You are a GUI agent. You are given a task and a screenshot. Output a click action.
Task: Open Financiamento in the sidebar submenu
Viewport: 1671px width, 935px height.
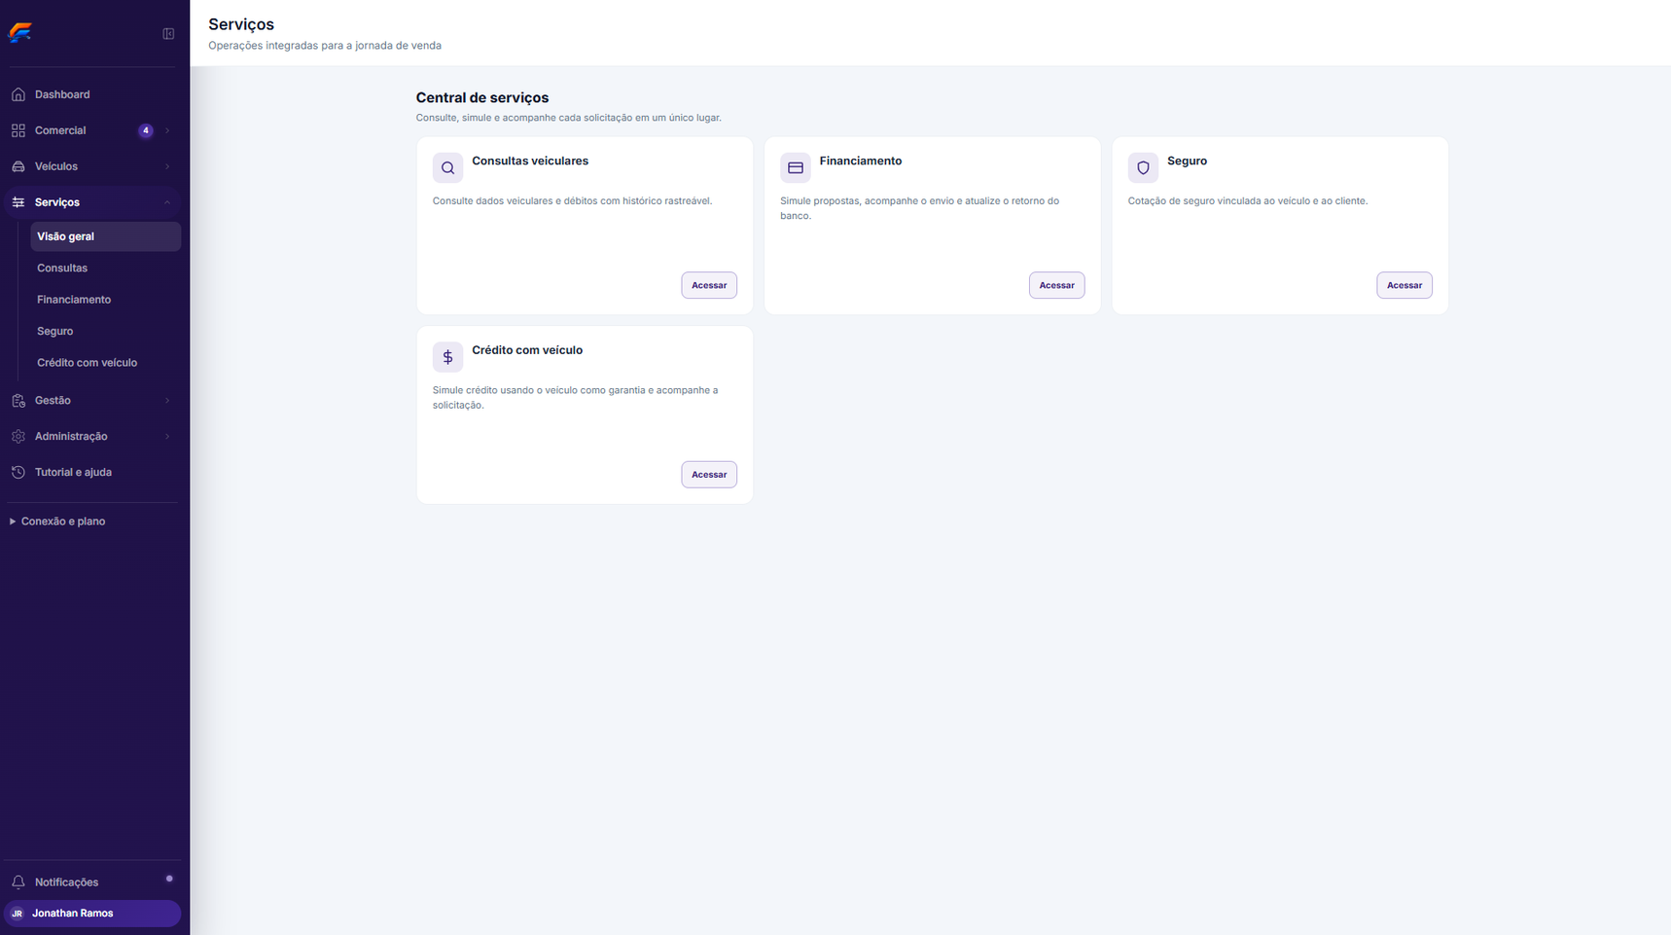(105, 300)
